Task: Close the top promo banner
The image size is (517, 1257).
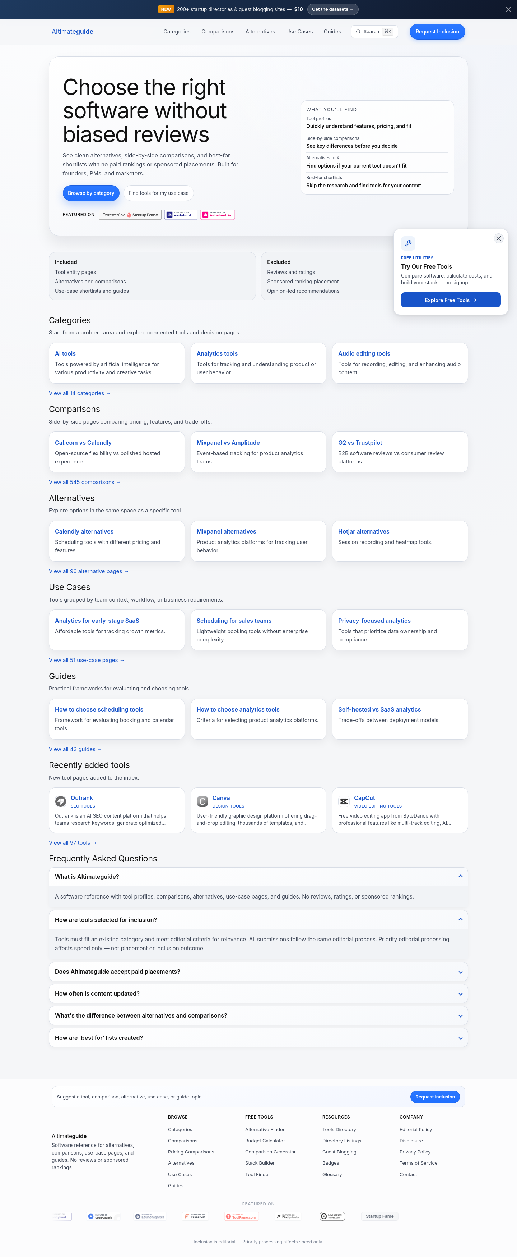Action: click(x=508, y=9)
